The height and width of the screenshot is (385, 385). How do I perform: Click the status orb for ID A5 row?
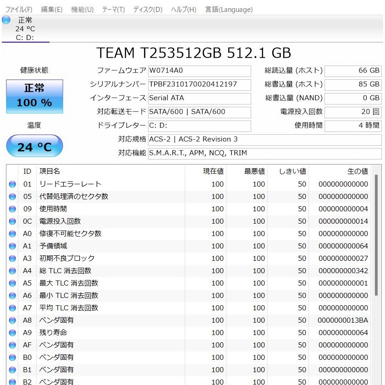click(12, 283)
